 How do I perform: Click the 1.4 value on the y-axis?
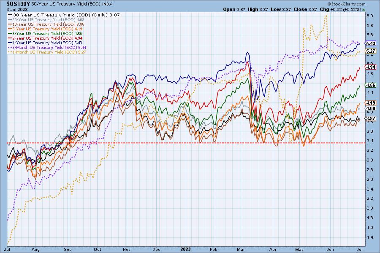[369, 237]
